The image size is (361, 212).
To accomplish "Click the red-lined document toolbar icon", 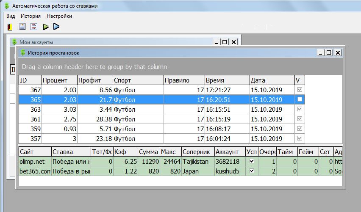I will pos(34,27).
